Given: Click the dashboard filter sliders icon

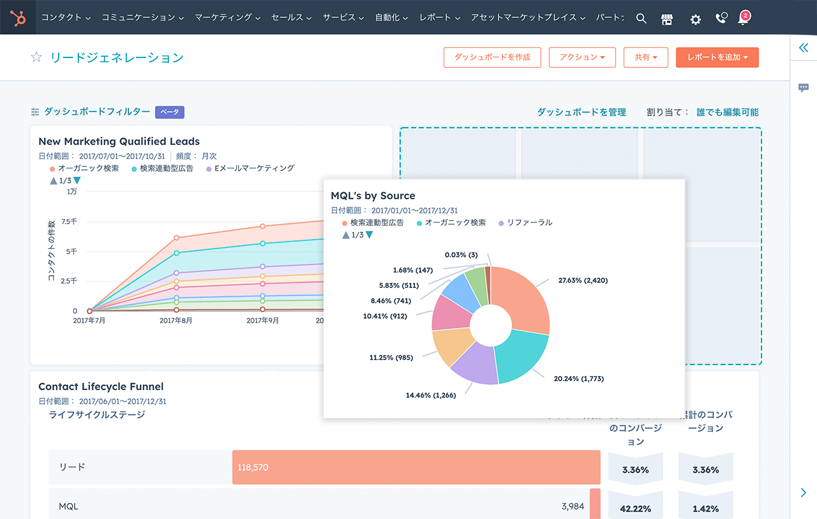Looking at the screenshot, I should click(35, 112).
